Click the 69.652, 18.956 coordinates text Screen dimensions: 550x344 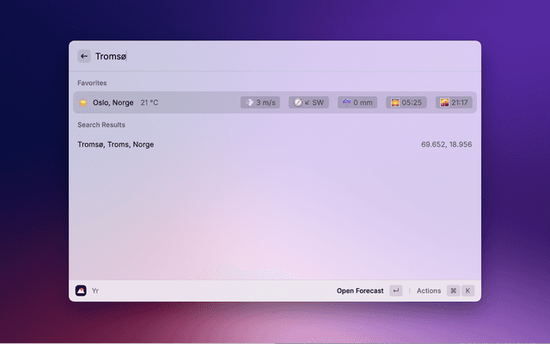coord(446,144)
